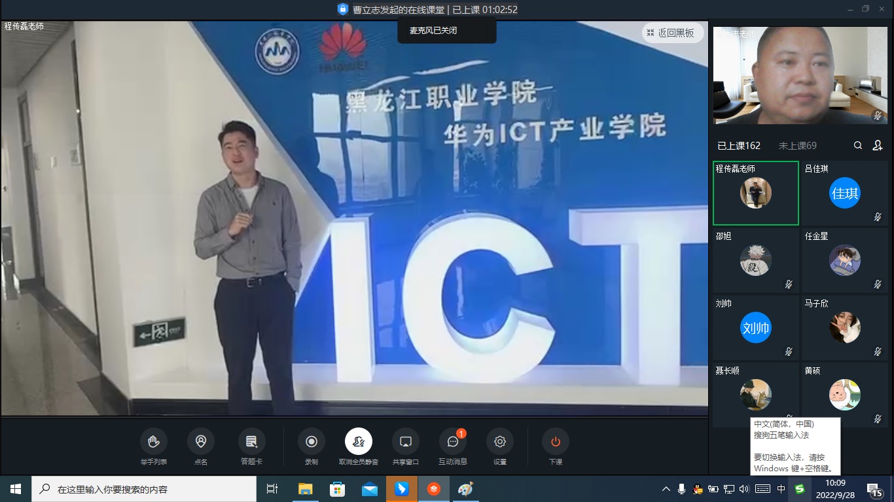This screenshot has width=894, height=502.
Task: Select 程传磊老师 participant thumbnail
Action: tap(756, 193)
